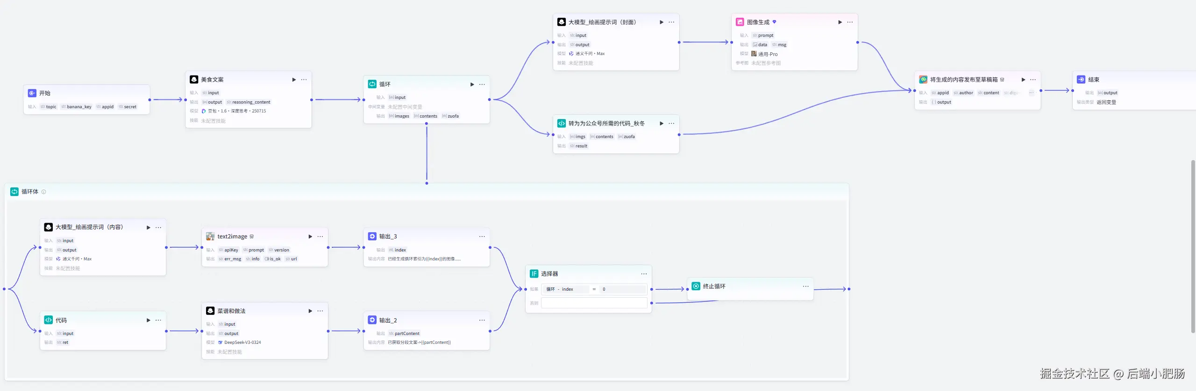This screenshot has height=391, width=1196.
Task: Open options of 将生成的内容发布至草稿箱 node
Action: 1033,80
